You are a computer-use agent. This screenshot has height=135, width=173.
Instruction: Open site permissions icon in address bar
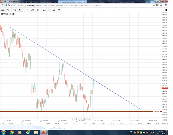coord(9,5)
